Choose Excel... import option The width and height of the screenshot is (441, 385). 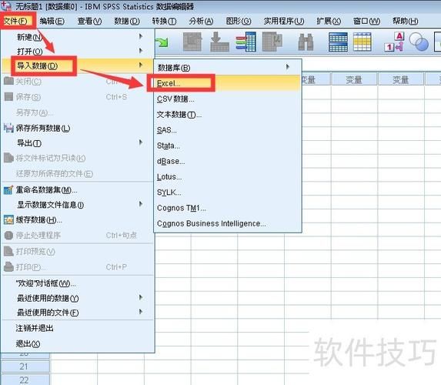[228, 83]
